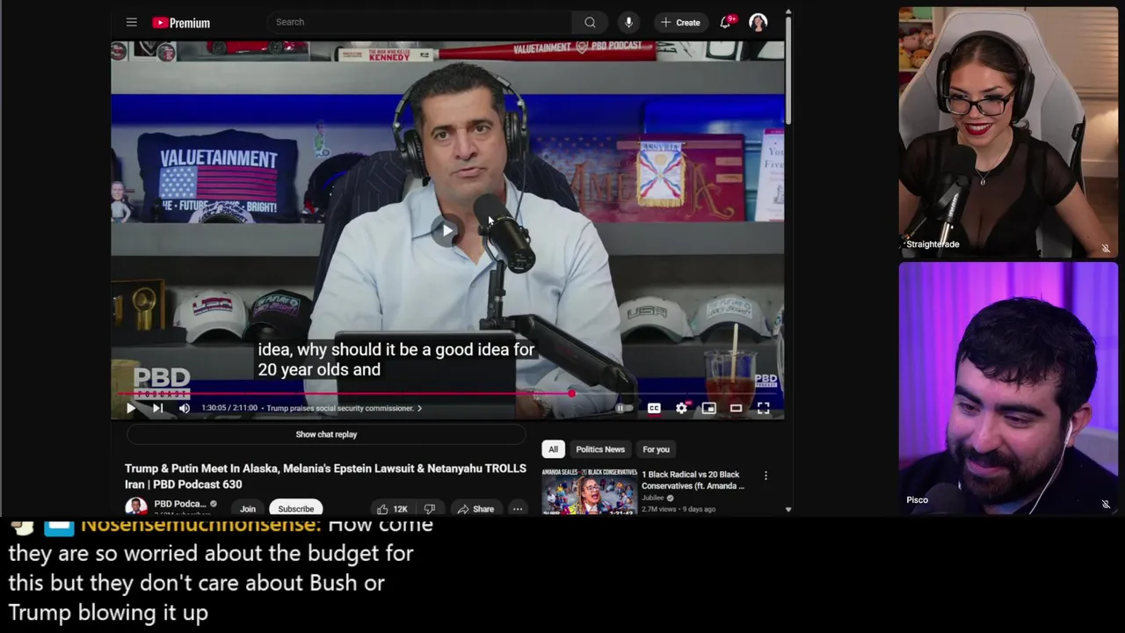Click the Show chat replay button

pos(326,434)
